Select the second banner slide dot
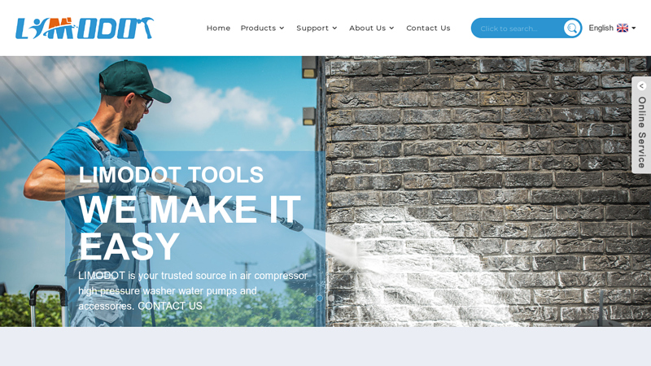Screen dimensions: 651x366 point(331,298)
